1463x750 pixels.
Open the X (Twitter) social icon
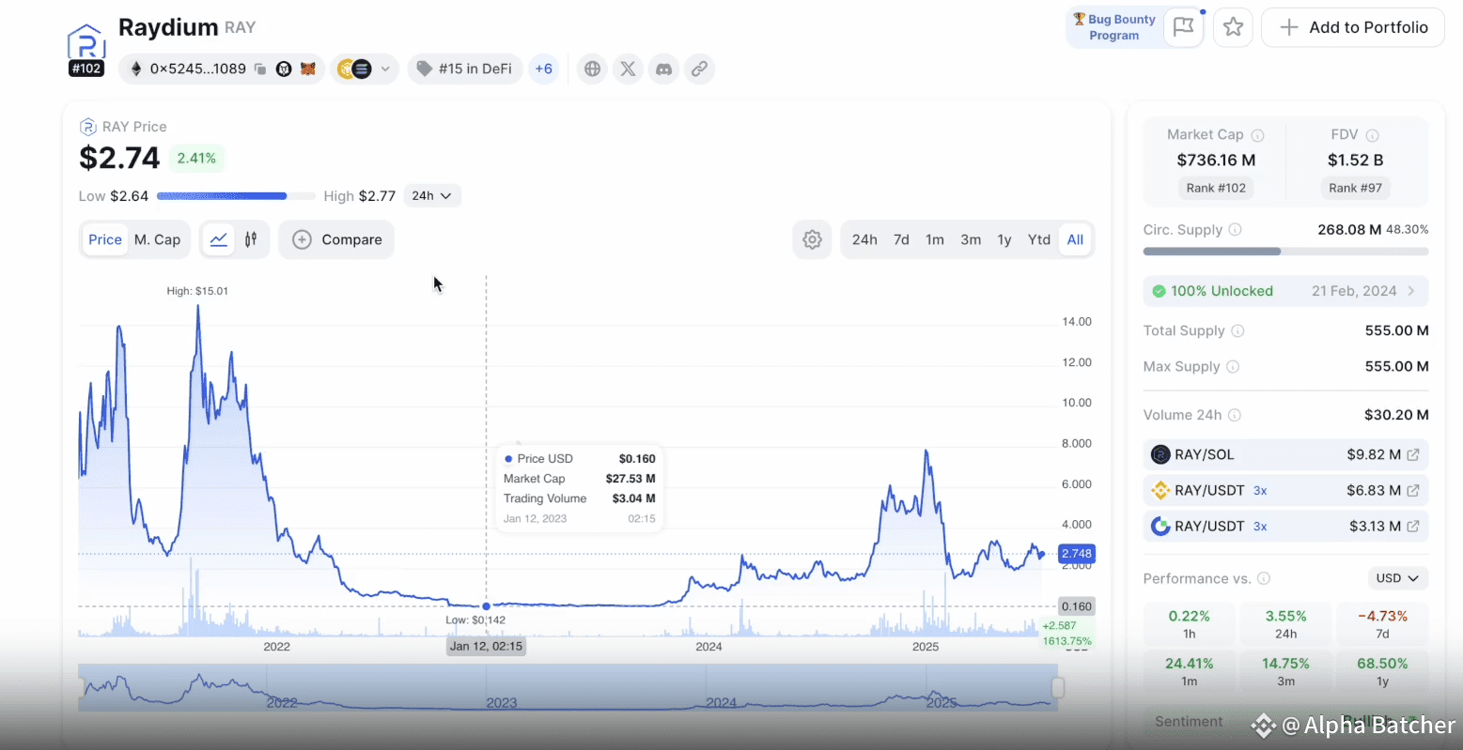628,69
